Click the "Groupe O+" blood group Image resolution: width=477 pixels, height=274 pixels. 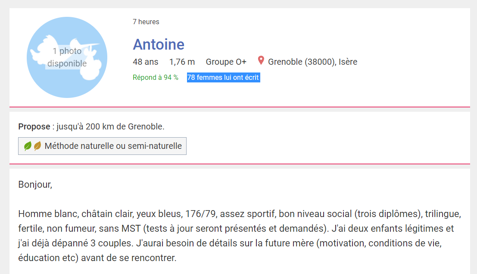coord(226,62)
